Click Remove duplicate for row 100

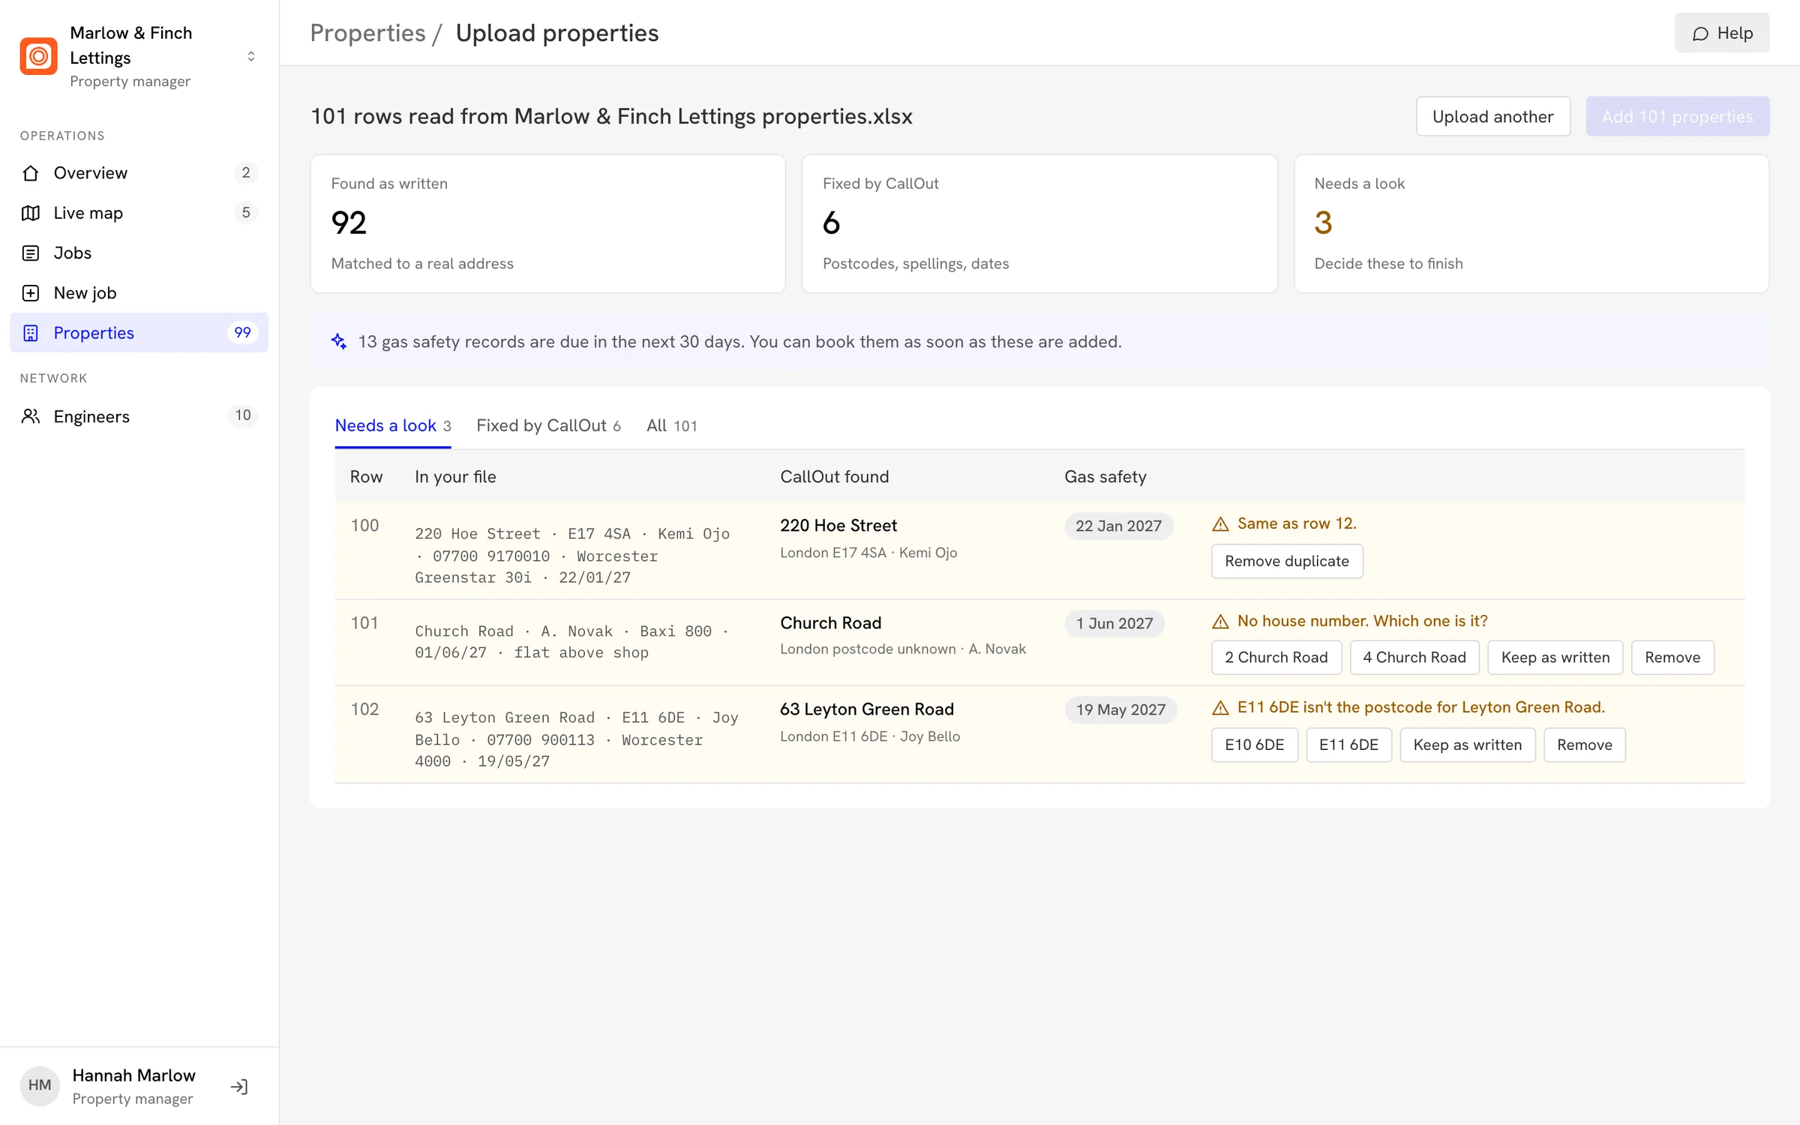pyautogui.click(x=1287, y=561)
